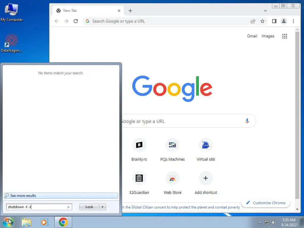Open the PCjs Machines shortcut
The image size is (304, 228).
pos(172,150)
